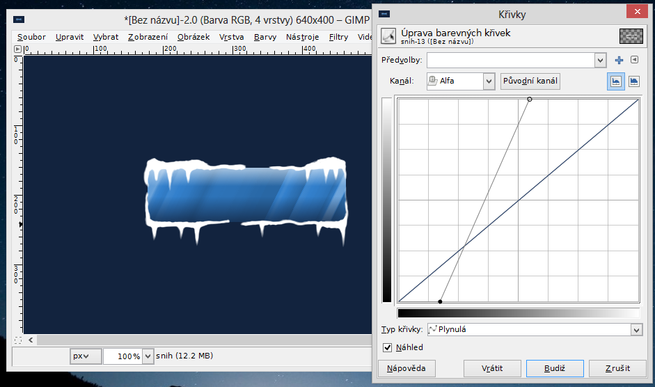This screenshot has width=655, height=387.
Task: Toggle the Náhled preview checkbox
Action: click(x=387, y=347)
